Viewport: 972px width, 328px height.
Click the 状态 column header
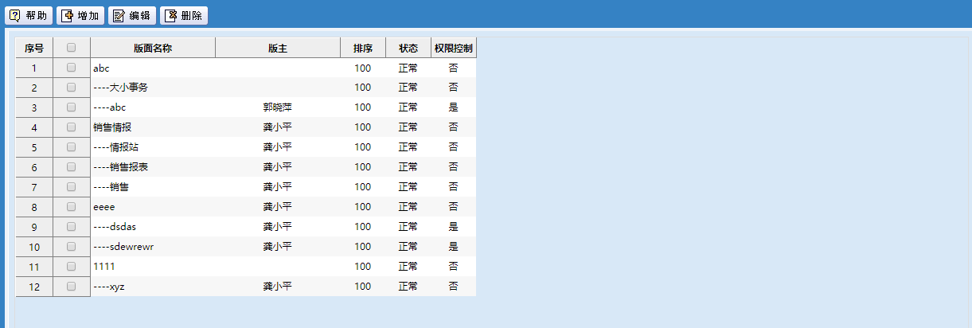tap(408, 48)
